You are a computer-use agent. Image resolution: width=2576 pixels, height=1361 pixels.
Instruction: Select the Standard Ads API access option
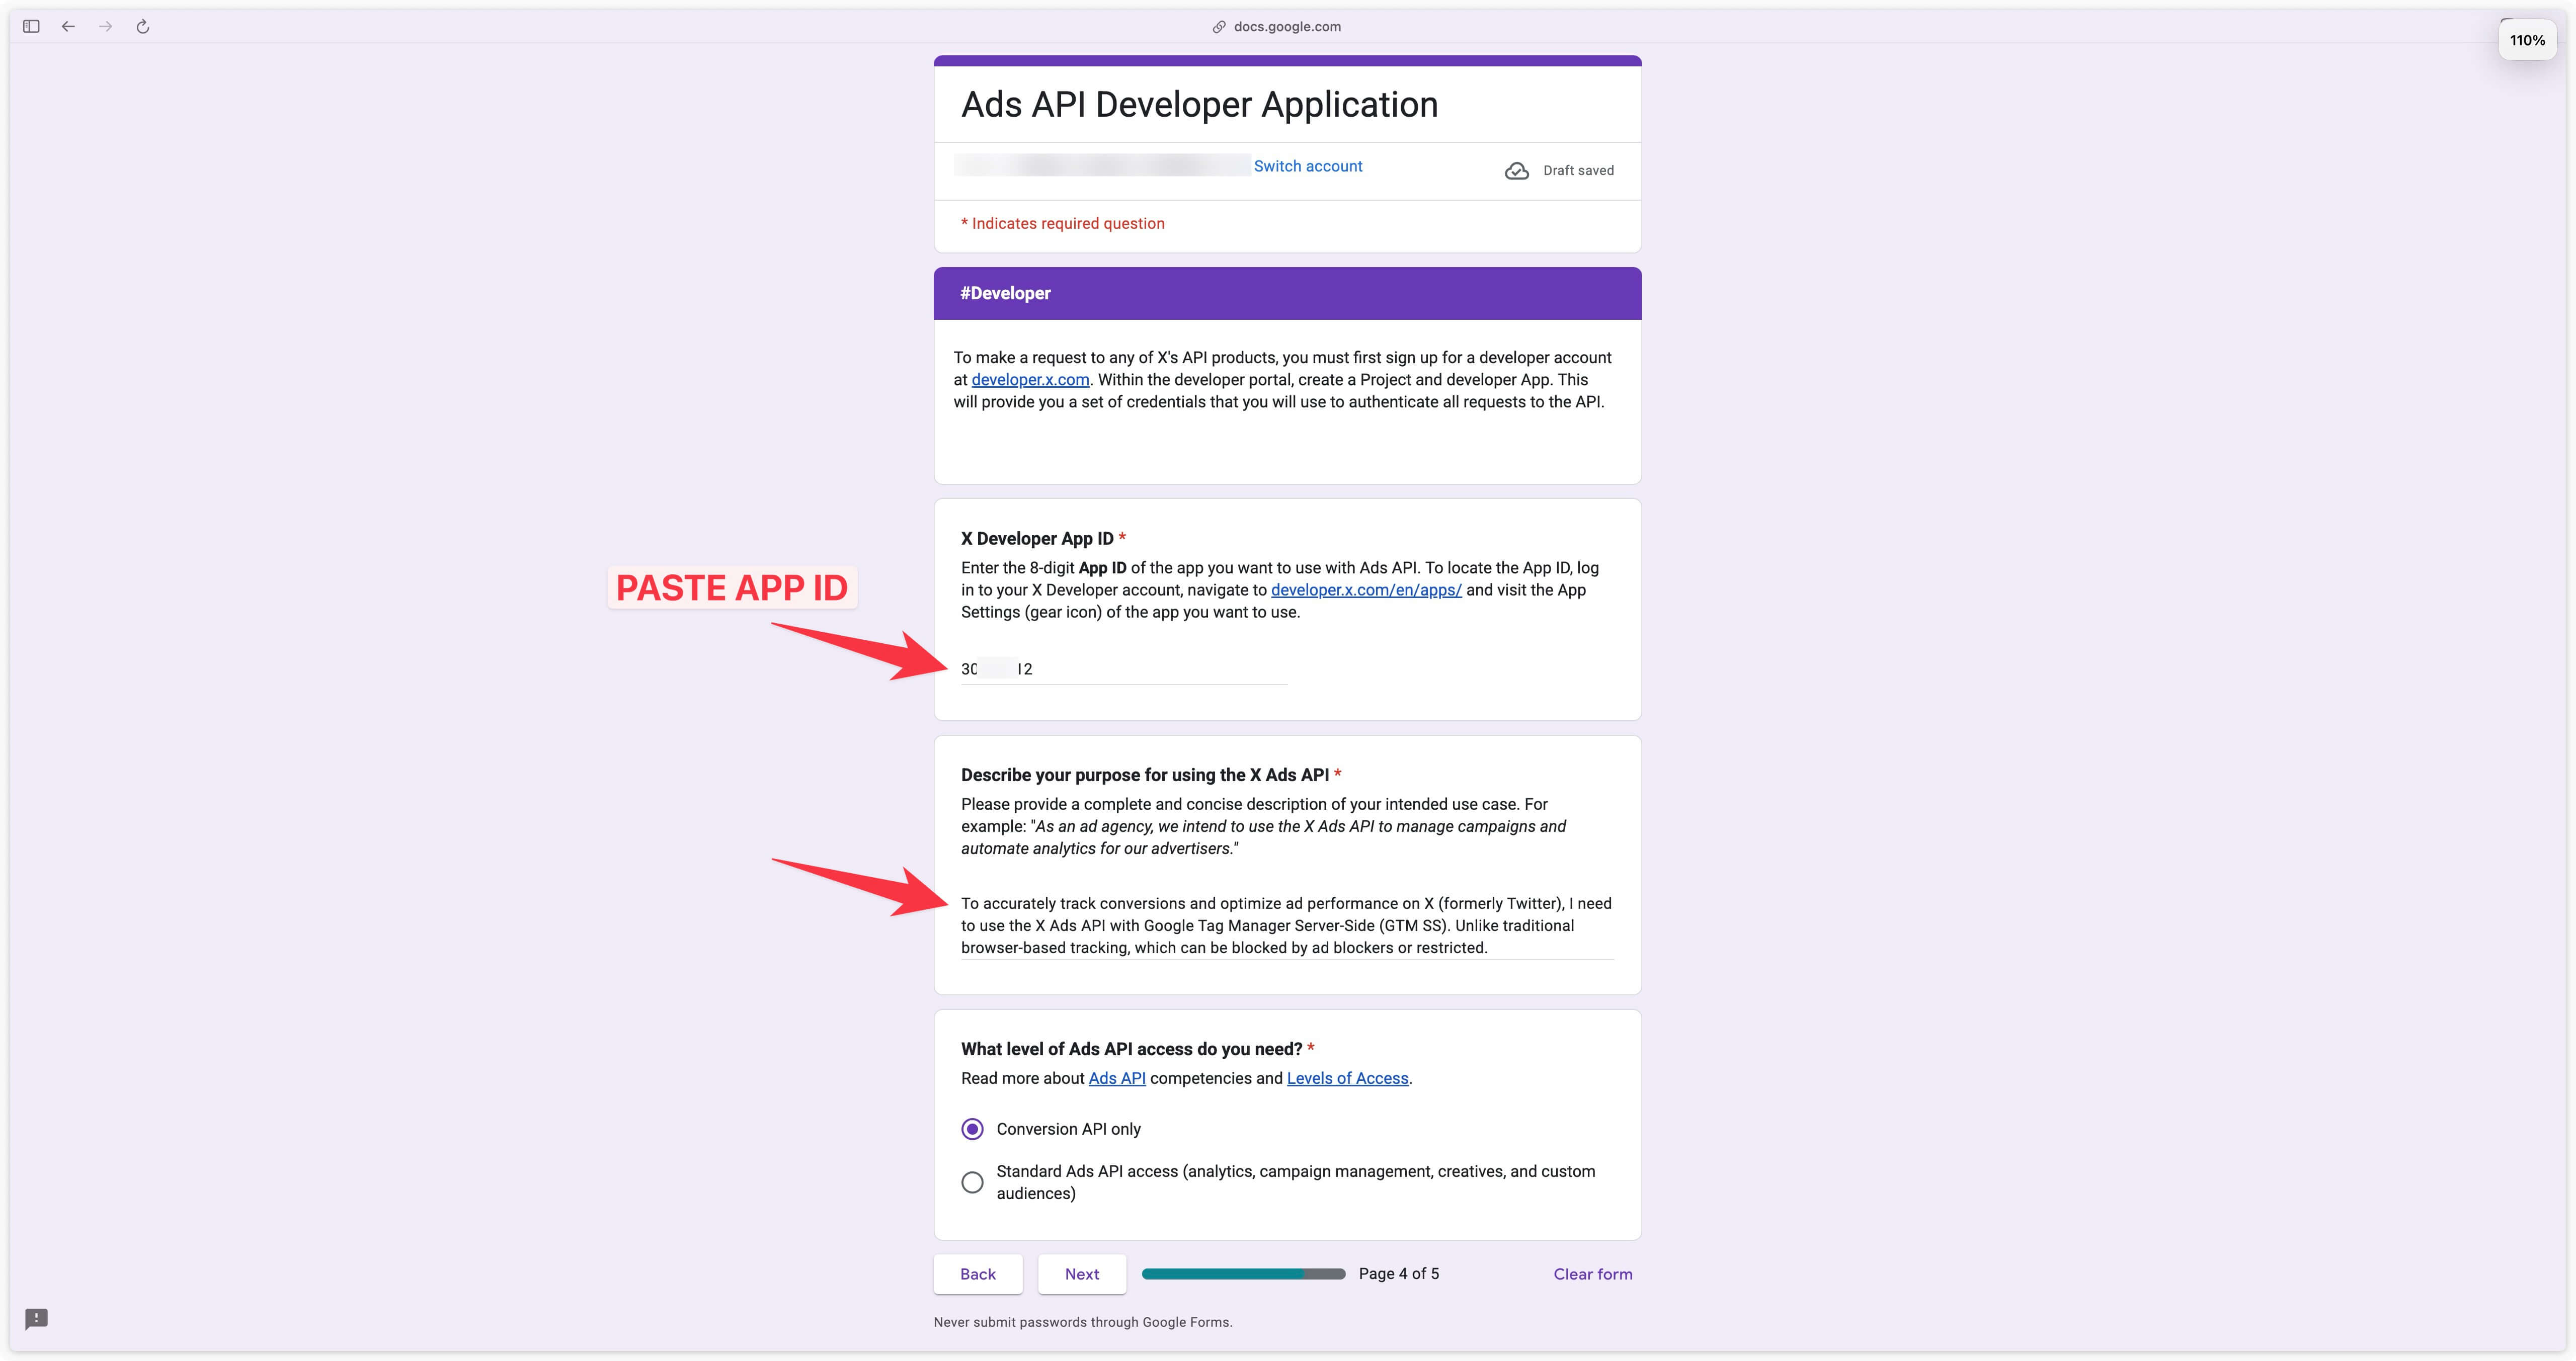972,1182
